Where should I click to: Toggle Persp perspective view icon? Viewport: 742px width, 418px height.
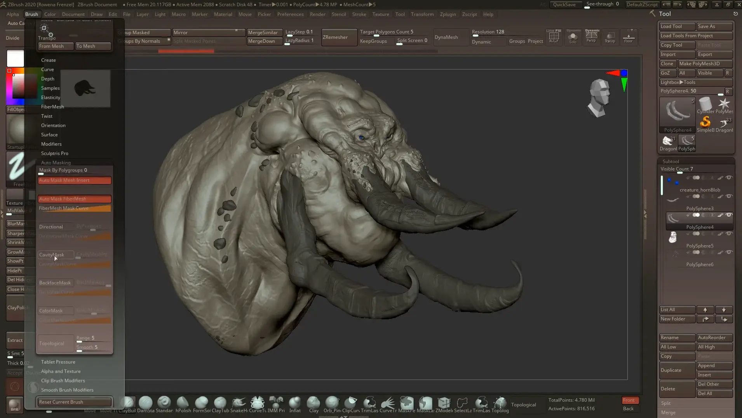591,36
